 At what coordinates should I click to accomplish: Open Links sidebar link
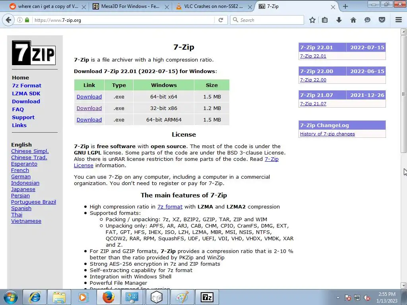19,125
